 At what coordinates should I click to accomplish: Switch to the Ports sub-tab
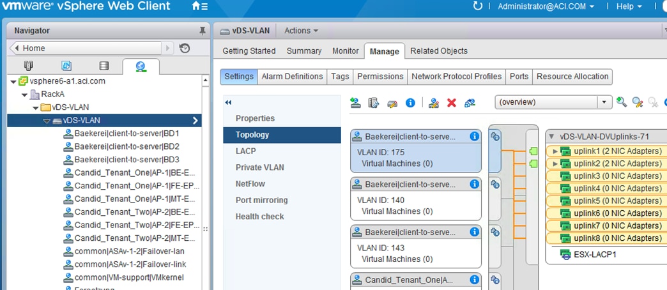519,77
